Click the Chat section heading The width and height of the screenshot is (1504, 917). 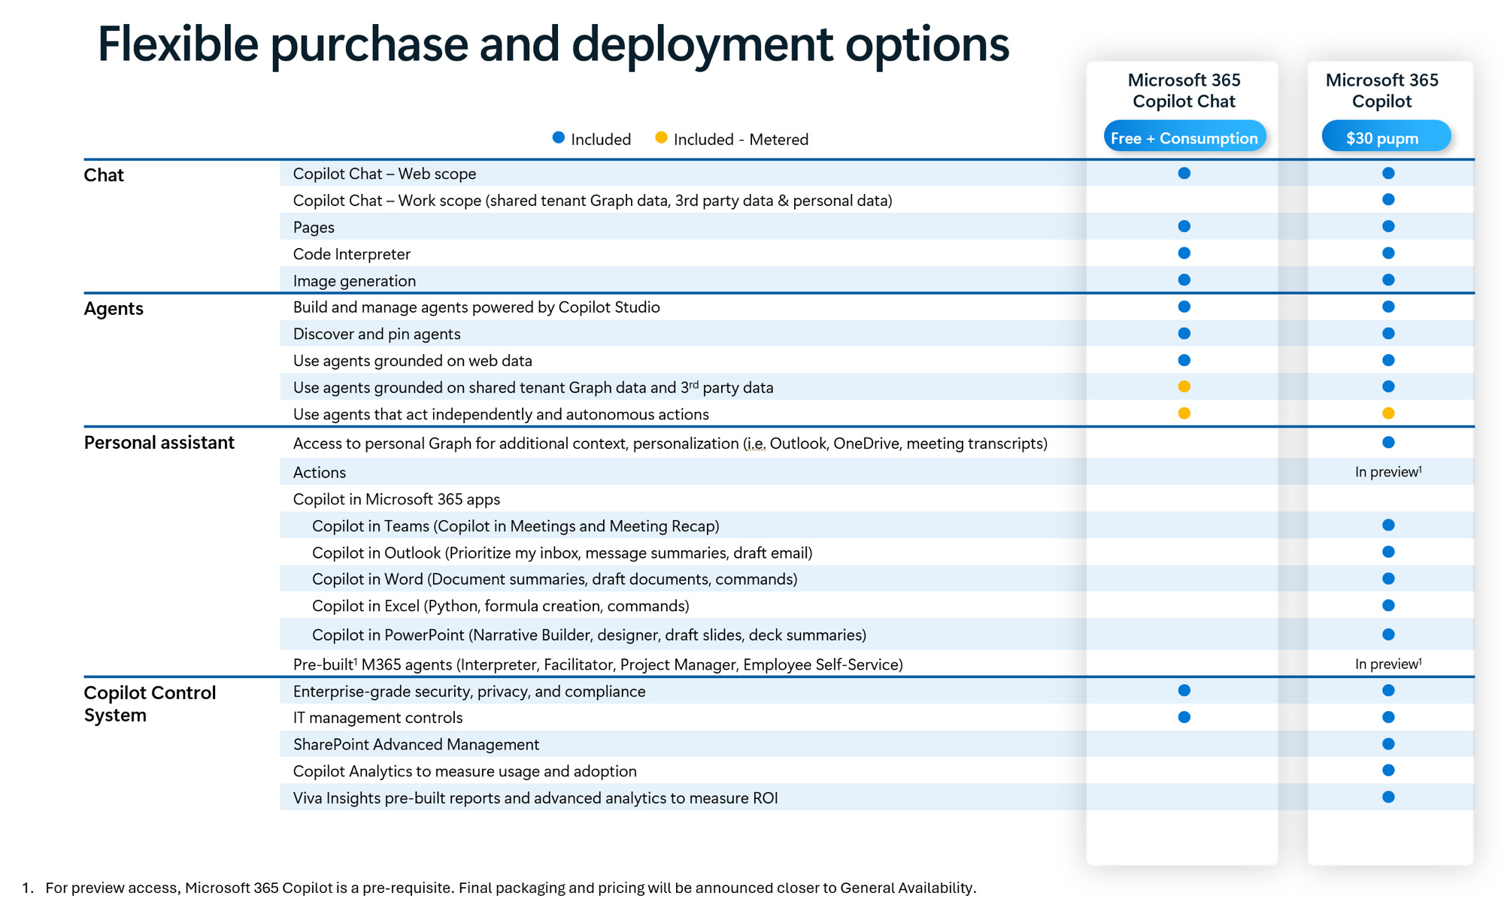(104, 175)
